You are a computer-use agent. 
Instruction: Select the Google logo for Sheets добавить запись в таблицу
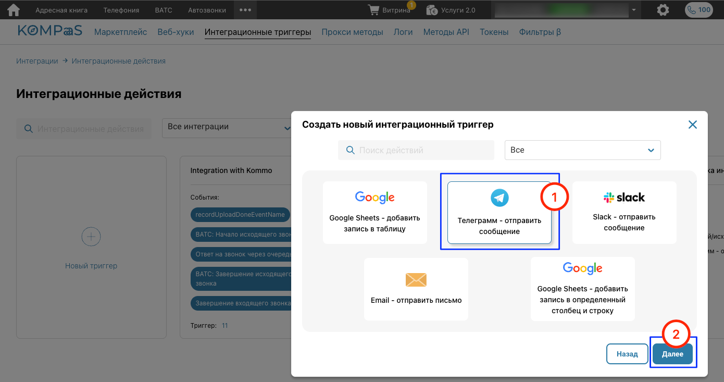tap(375, 198)
